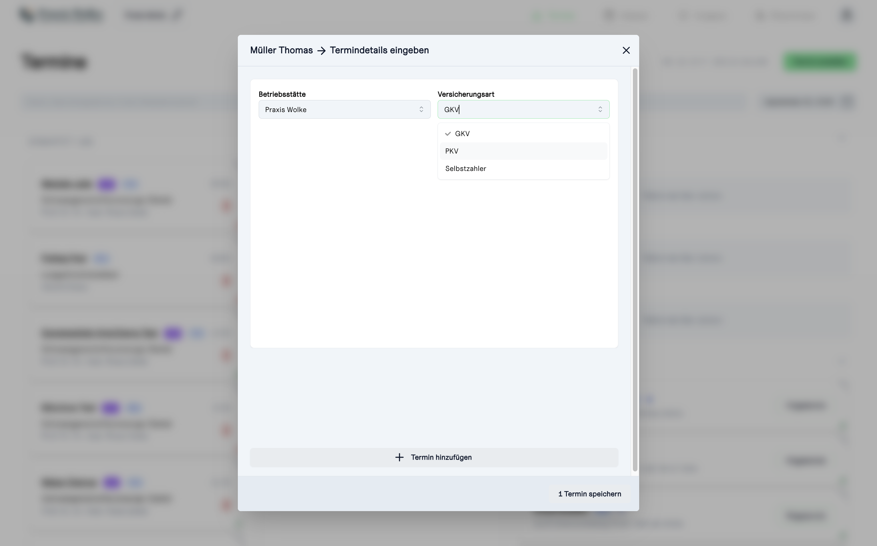Screen dimensions: 877x546
Task: Toggle the Versicherungsart dropdown chevron arrows
Action: pos(600,109)
